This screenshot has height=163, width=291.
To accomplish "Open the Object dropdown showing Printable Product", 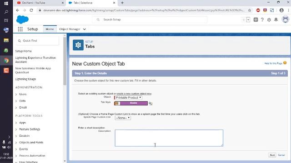I will pyautogui.click(x=128, y=98).
